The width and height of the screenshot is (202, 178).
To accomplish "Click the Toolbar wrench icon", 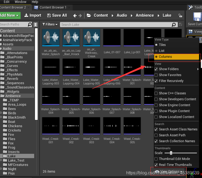I will click(x=191, y=8).
